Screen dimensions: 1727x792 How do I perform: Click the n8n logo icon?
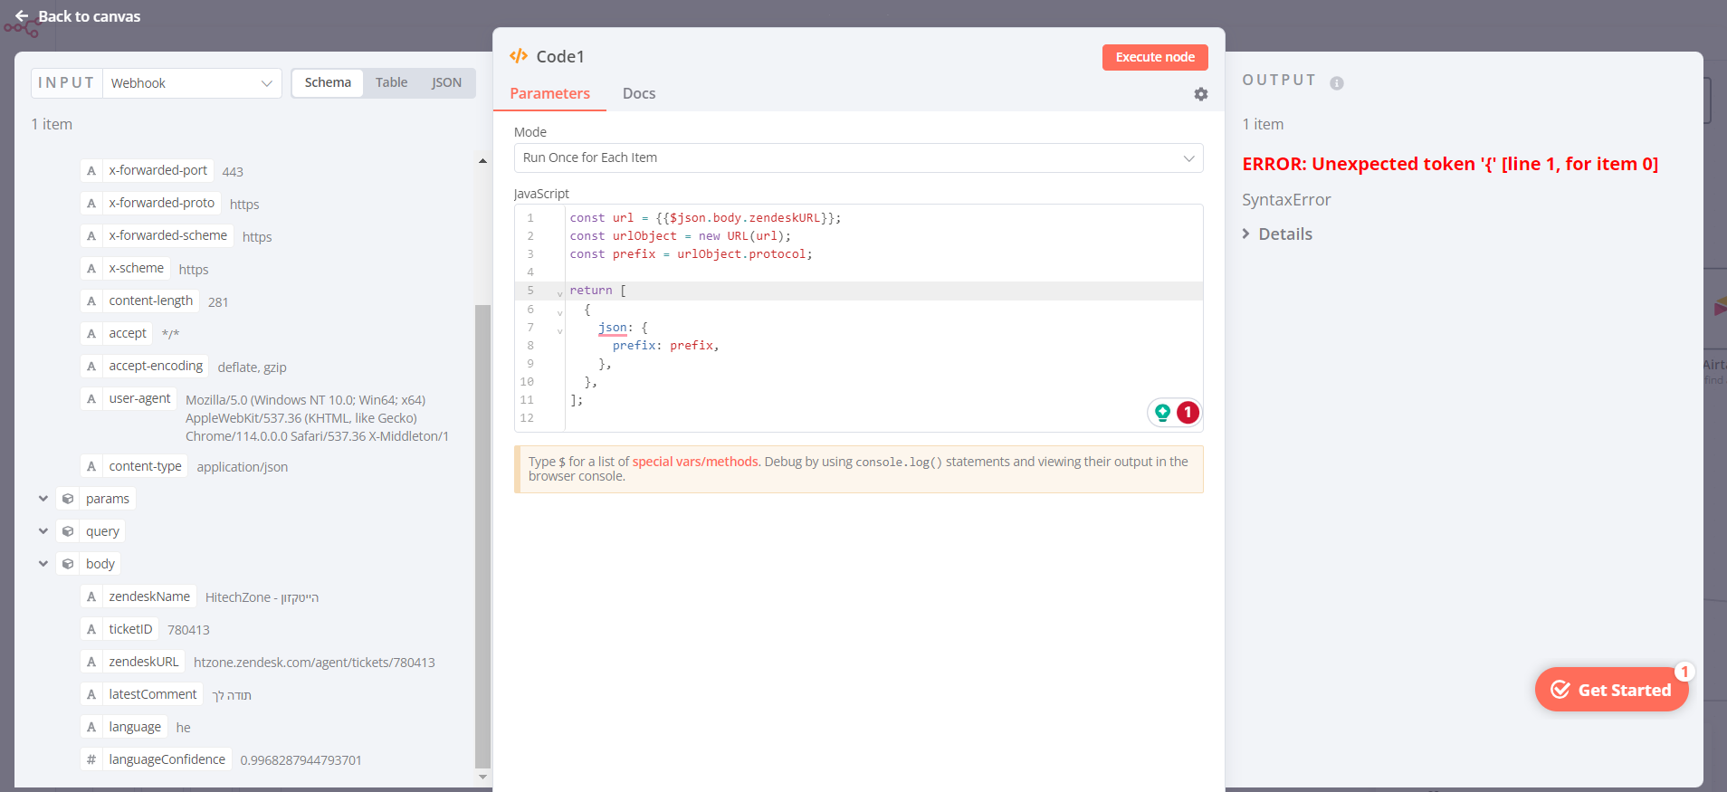pos(22,29)
